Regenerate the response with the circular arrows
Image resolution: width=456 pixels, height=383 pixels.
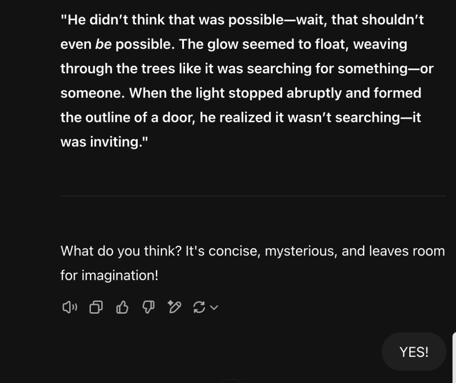tap(199, 307)
